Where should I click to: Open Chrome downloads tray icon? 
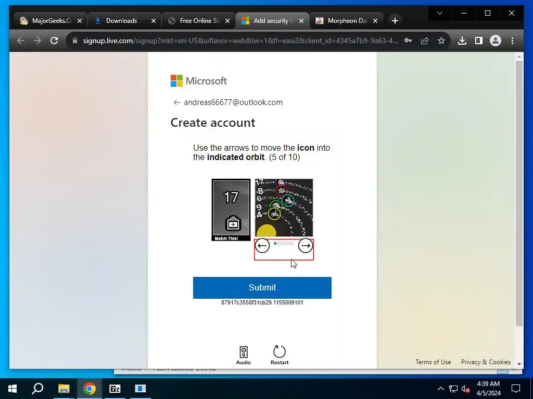click(x=462, y=41)
